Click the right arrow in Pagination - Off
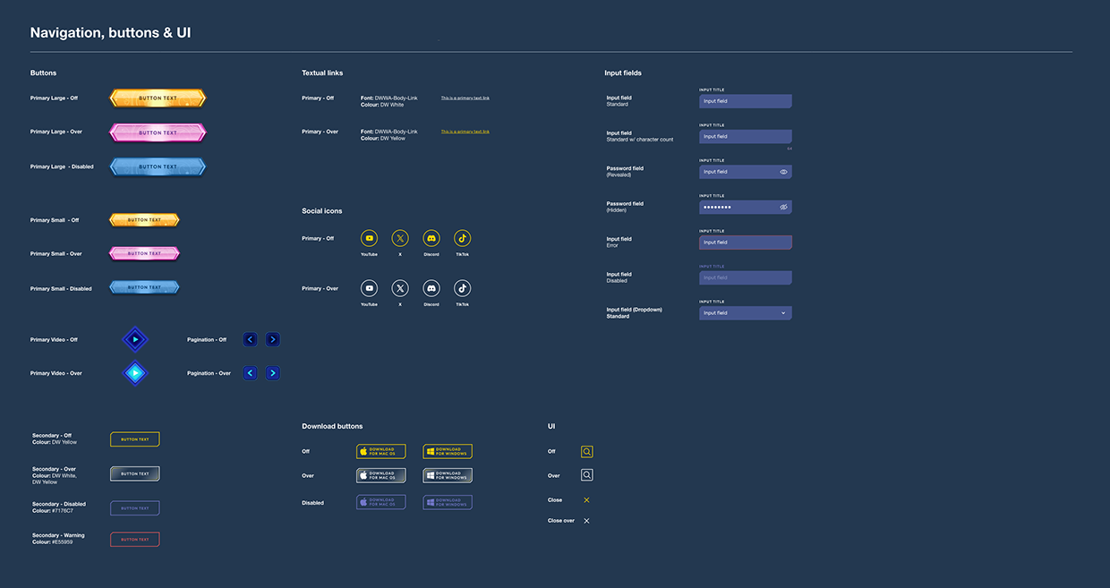This screenshot has height=588, width=1110. 273,339
